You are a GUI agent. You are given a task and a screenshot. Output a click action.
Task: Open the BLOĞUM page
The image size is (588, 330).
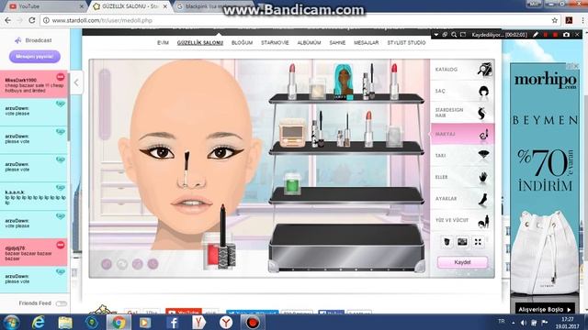tap(242, 43)
